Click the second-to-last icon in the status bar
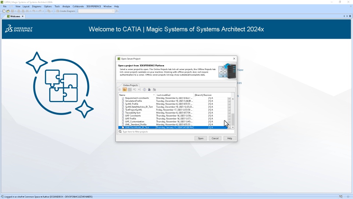Image resolution: width=353 pixels, height=199 pixels. point(341,197)
